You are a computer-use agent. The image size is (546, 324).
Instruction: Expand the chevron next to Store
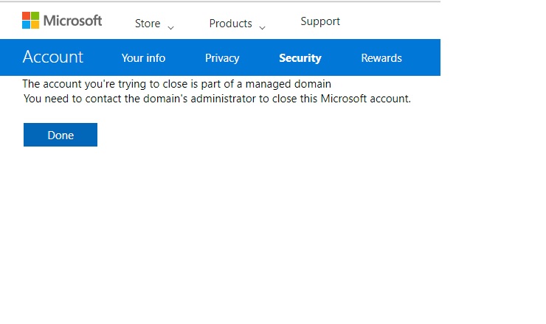(x=170, y=27)
